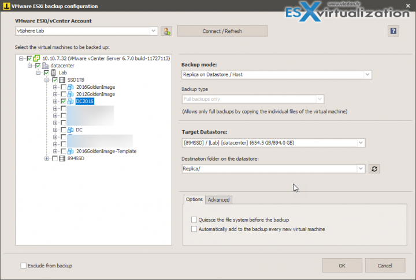This screenshot has height=280, width=416.
Task: Confirm with the OK button
Action: pyautogui.click(x=342, y=266)
